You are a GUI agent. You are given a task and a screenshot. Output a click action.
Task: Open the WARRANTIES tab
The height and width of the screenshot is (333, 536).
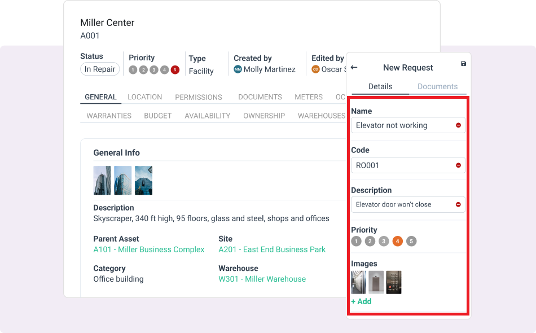[108, 116]
